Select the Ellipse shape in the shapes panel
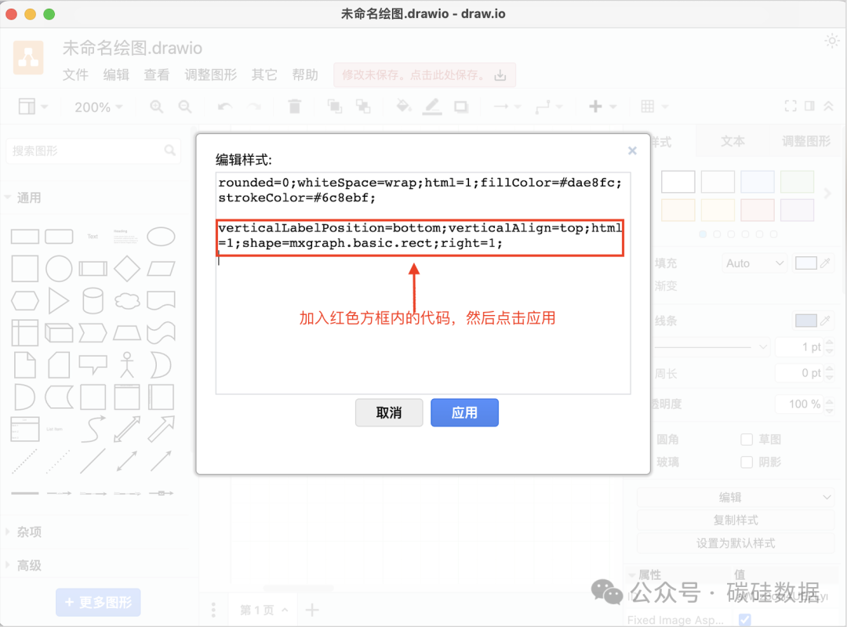Screen dimensions: 847x627 pyautogui.click(x=161, y=237)
